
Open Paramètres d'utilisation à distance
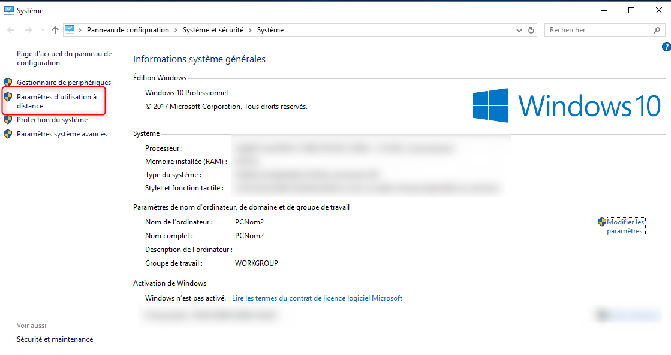(56, 101)
